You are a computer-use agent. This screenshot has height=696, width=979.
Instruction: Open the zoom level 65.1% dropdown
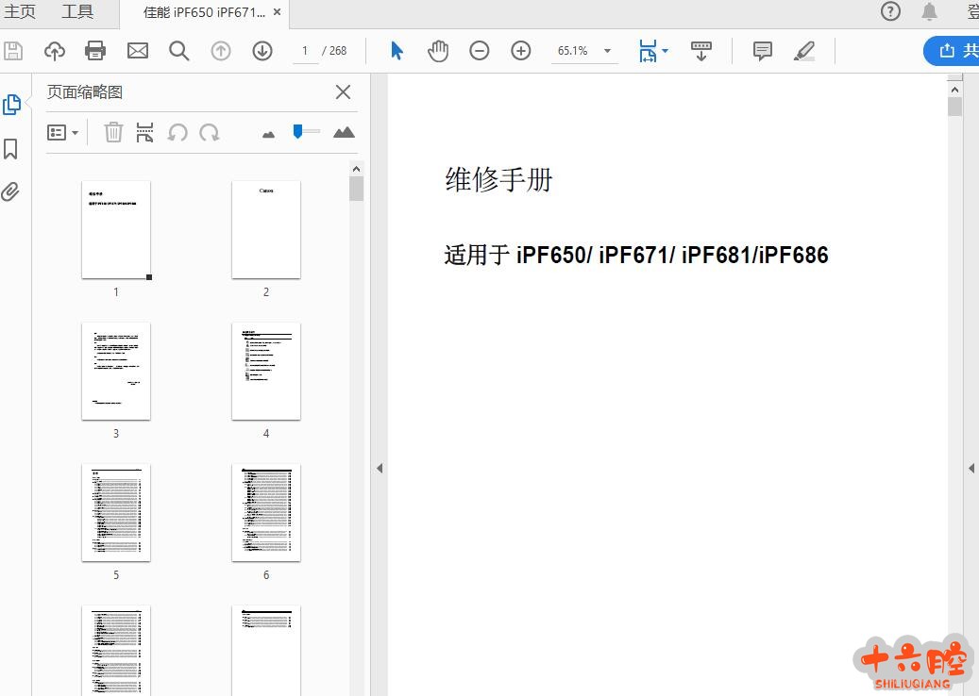coord(607,51)
